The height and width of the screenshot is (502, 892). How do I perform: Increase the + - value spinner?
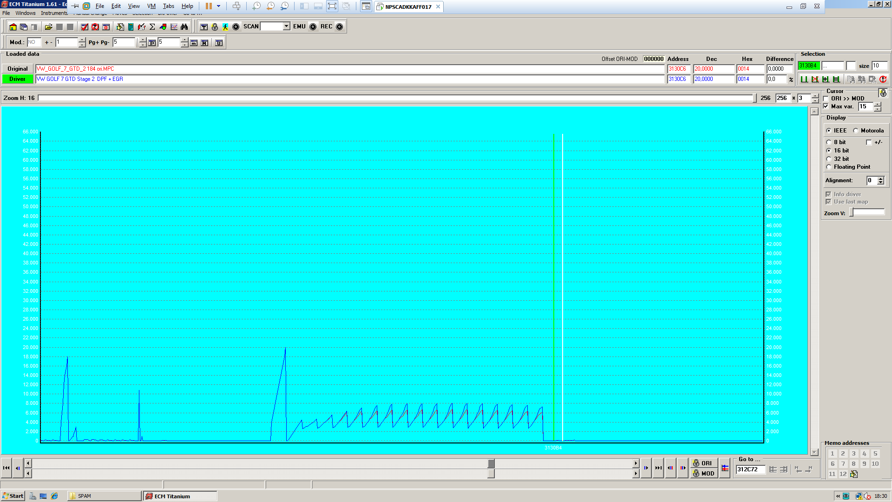coord(82,40)
